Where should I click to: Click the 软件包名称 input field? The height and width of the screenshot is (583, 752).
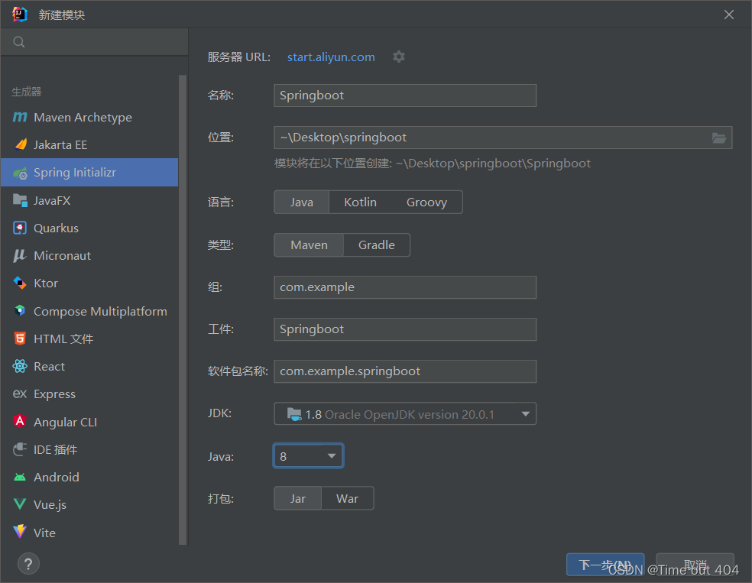(x=404, y=371)
